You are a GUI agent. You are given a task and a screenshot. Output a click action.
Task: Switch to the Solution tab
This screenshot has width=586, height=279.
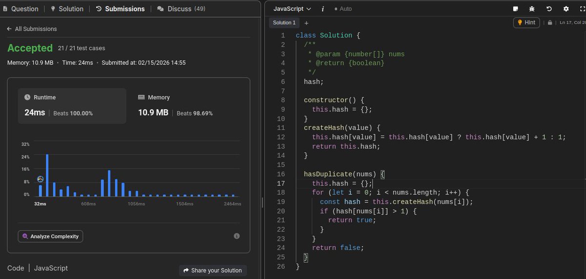coord(66,9)
